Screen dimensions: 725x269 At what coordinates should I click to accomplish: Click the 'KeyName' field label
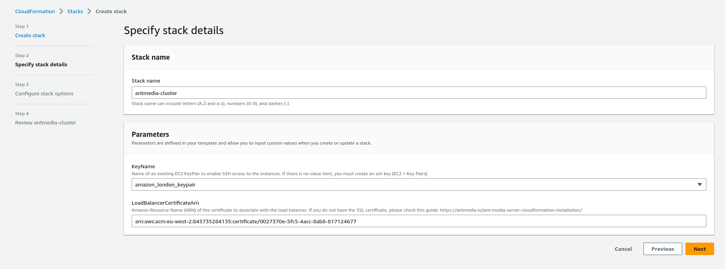point(143,166)
